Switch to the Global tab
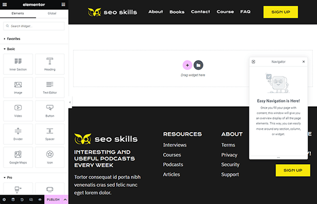Image resolution: width=317 pixels, height=204 pixels. pyautogui.click(x=51, y=13)
